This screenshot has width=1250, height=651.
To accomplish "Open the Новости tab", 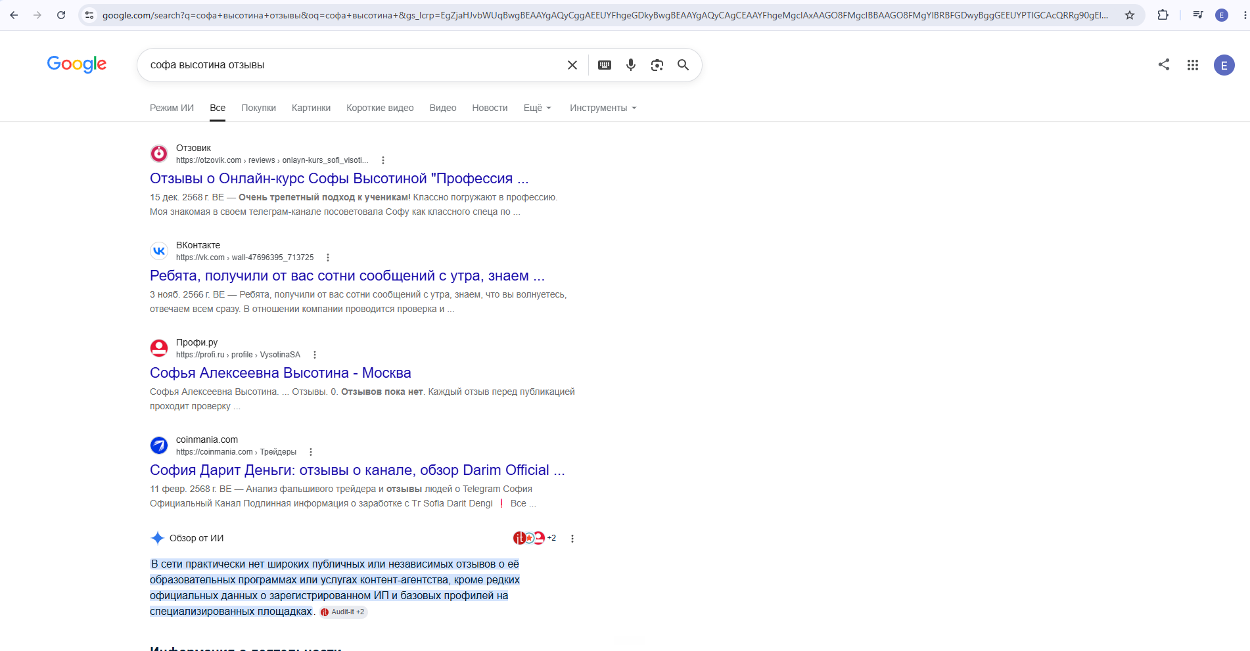I will (x=490, y=108).
